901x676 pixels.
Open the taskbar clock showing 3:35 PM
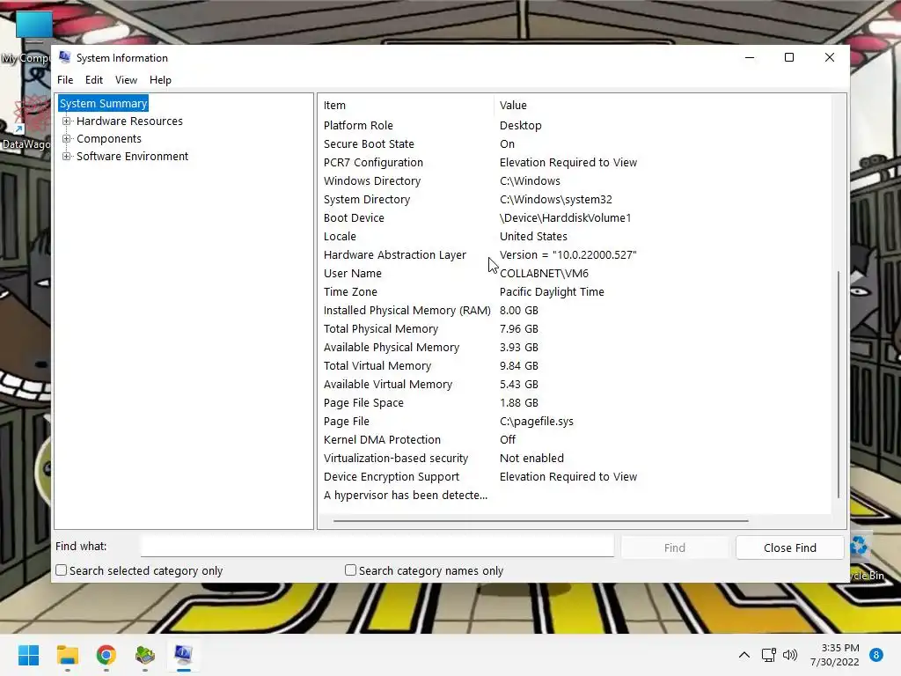coord(834,655)
